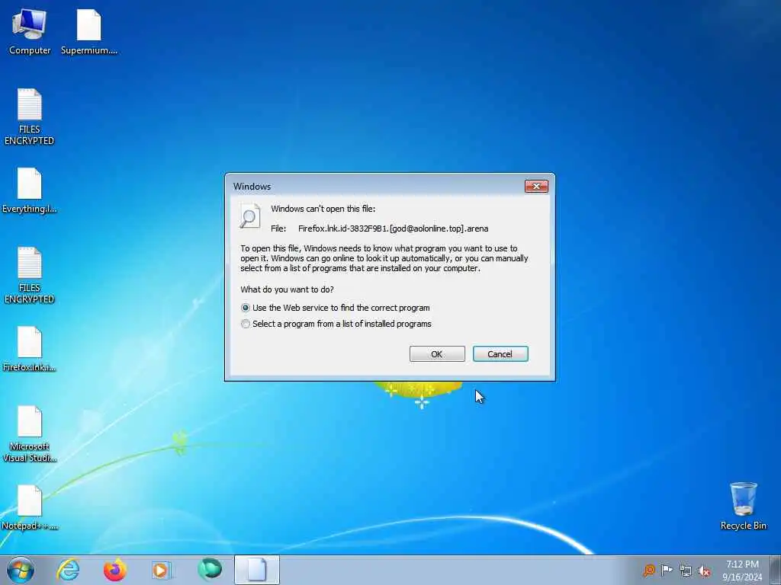The image size is (781, 585).
Task: Open the network tray icon
Action: (x=686, y=571)
